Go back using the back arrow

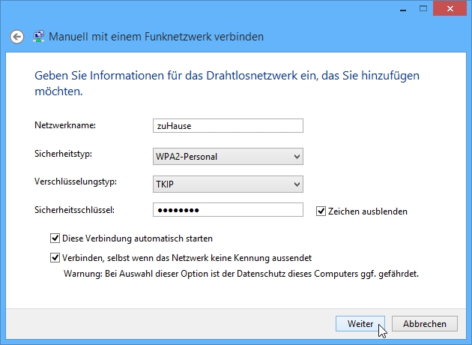17,36
